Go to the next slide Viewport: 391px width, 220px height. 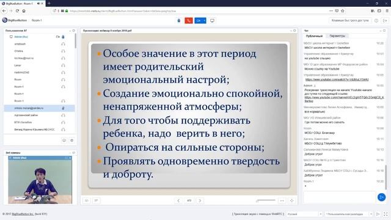coord(200,200)
